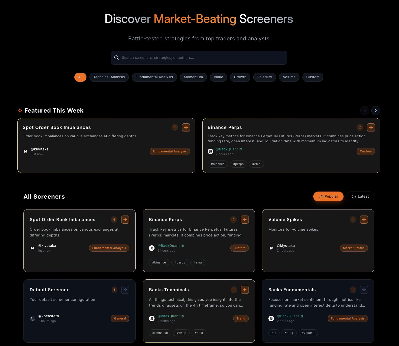Screen dimensions: 399x346
Task: Click Market Profile badge on Volume Spikes
Action: coord(354,248)
